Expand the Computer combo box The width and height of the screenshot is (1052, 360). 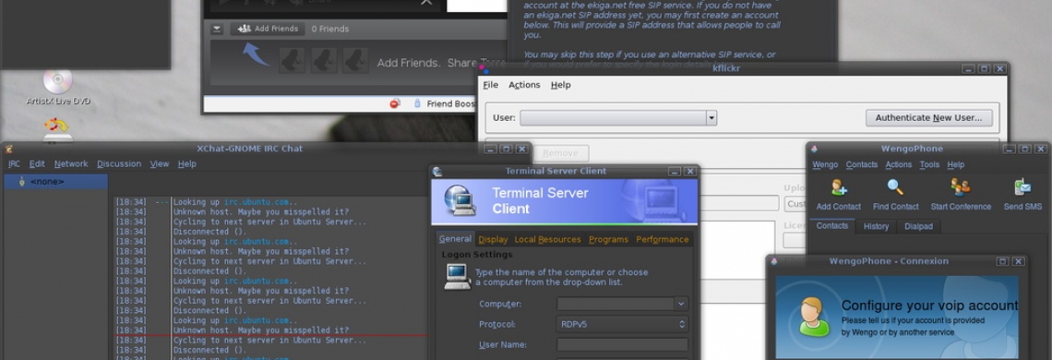pyautogui.click(x=681, y=304)
